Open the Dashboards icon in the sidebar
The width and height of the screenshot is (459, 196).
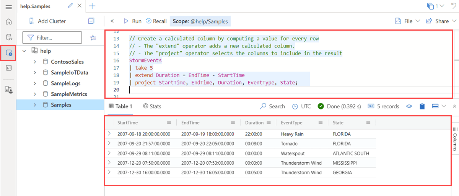point(8,68)
